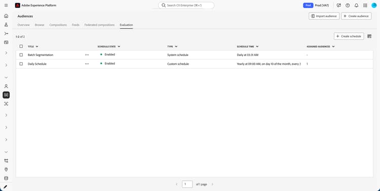
Task: Toggle the select-all checkbox in table header
Action: pos(21,46)
